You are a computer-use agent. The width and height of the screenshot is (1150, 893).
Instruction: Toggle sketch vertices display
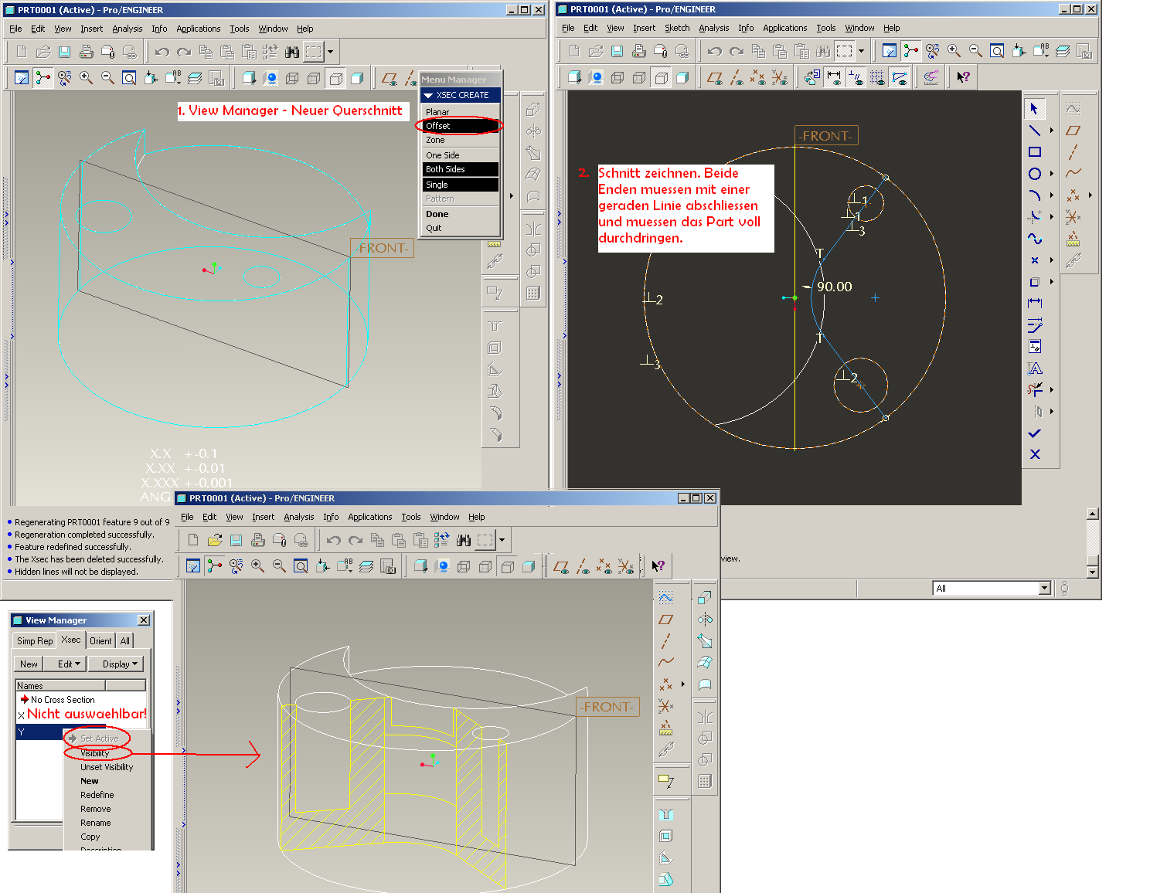[899, 76]
